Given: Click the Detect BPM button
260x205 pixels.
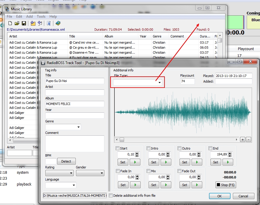Looking at the screenshot, I should 66,161.
